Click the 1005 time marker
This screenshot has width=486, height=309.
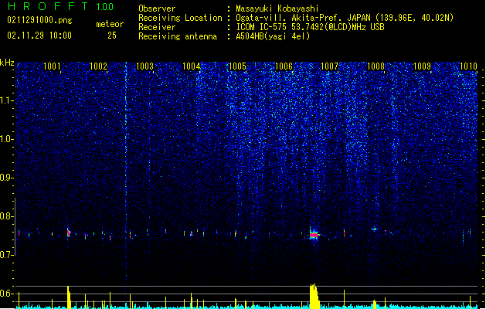[237, 66]
